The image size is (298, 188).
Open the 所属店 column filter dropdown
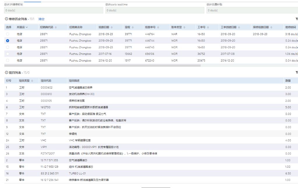pos(27,27)
